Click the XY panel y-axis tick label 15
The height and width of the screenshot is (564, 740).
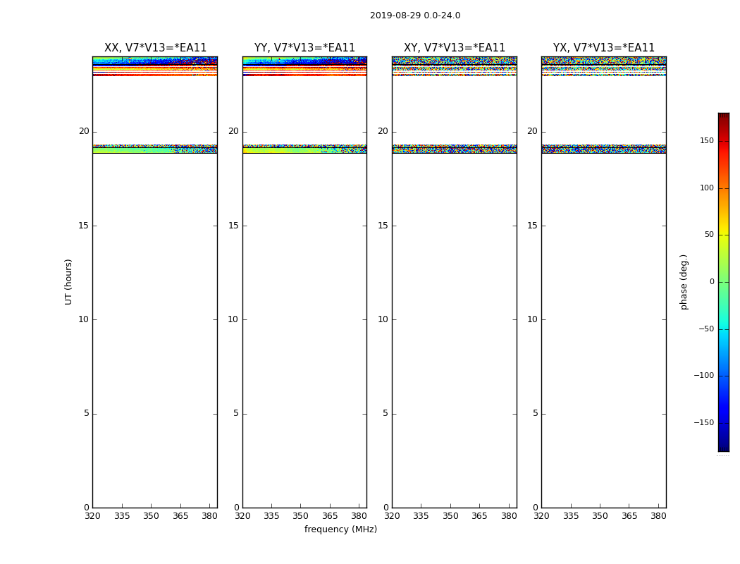pos(383,226)
